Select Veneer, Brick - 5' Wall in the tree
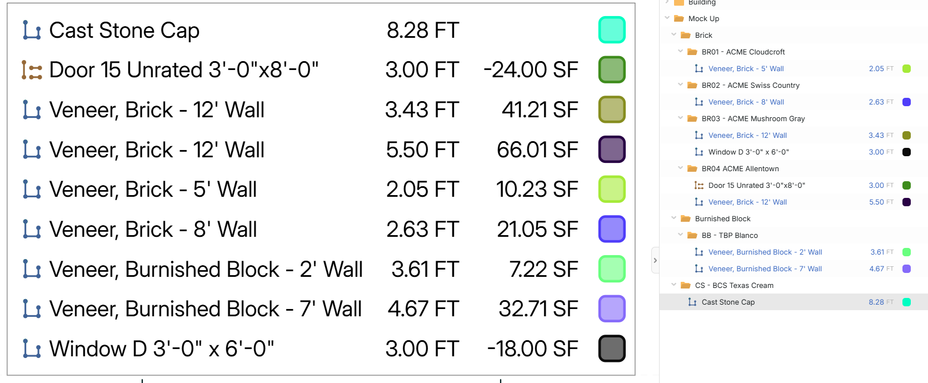 click(746, 68)
